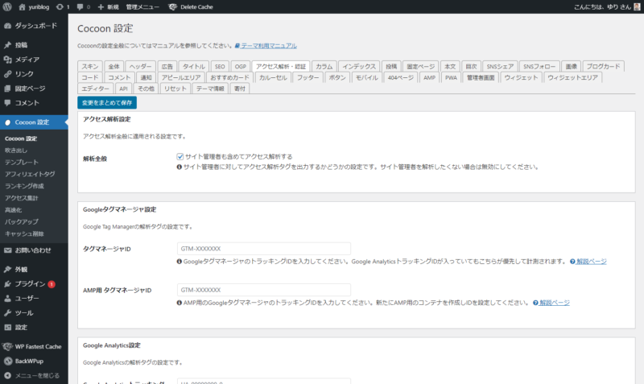
Task: Open 設定 settings menu in the sidebar
Action: pos(34,328)
